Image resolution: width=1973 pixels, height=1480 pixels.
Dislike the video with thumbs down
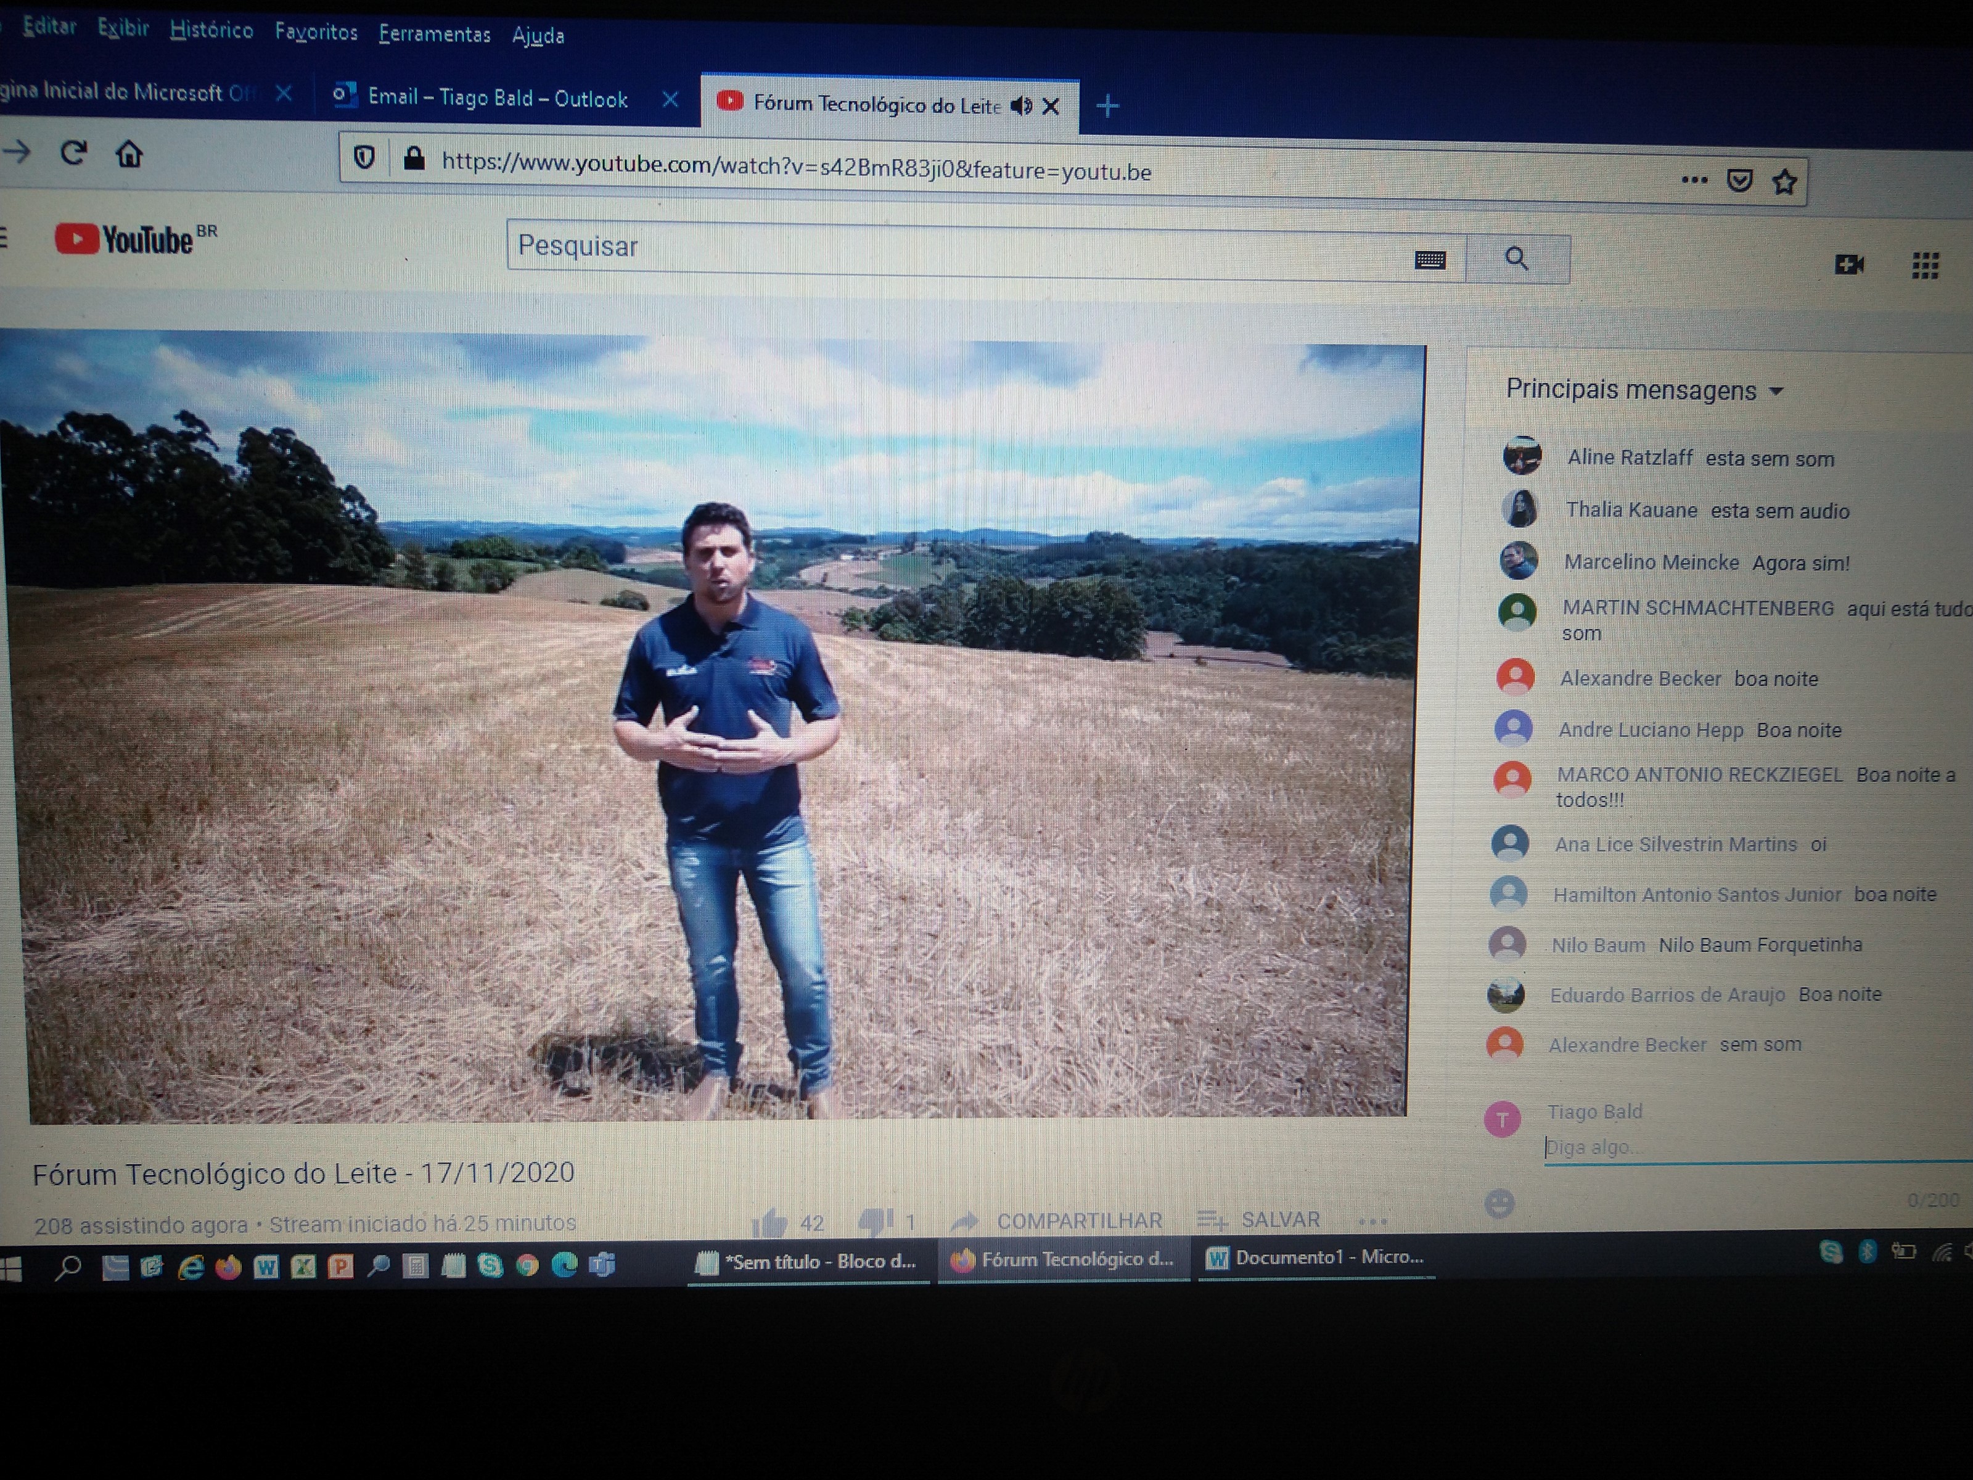click(x=875, y=1221)
